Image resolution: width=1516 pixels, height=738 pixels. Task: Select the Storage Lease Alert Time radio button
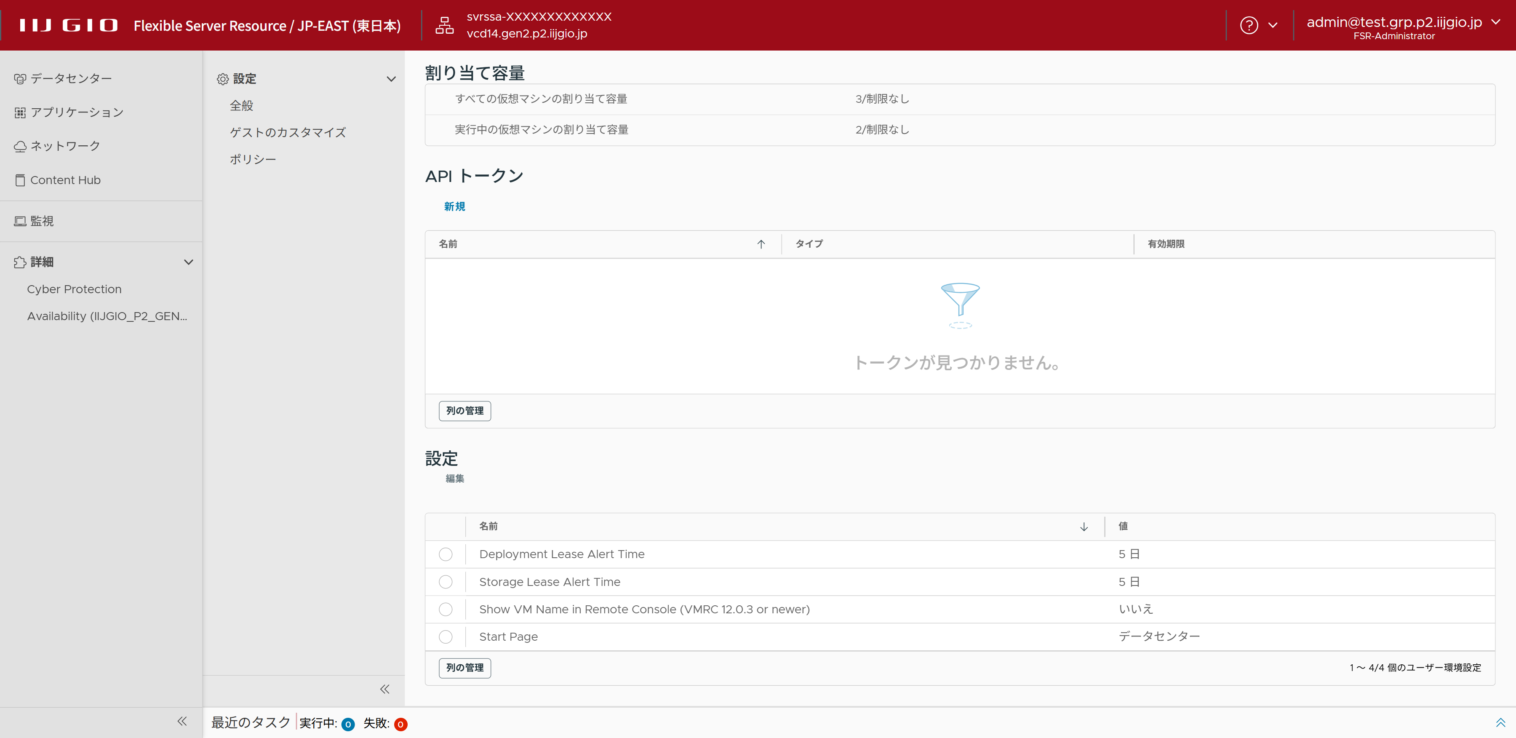(x=446, y=582)
